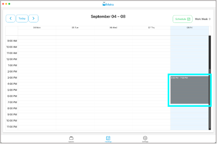Select the 3:00 PM – 7:30 PM Friday event
Screen dimensions: 217x144
(x=189, y=90)
